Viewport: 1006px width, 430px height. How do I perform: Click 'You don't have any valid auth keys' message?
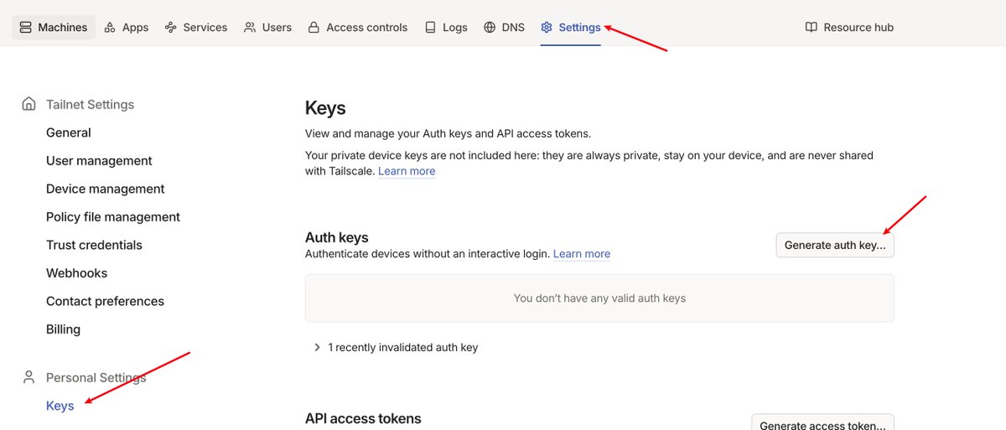[x=599, y=298]
